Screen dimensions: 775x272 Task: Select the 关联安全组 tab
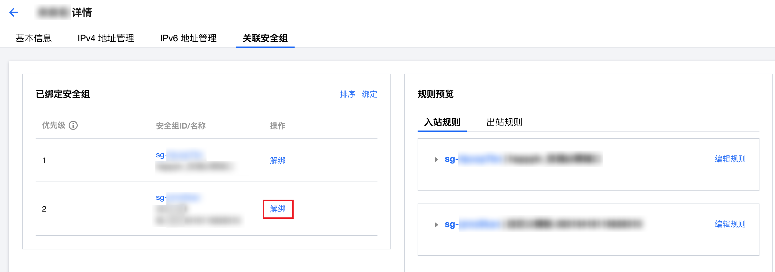tap(265, 38)
